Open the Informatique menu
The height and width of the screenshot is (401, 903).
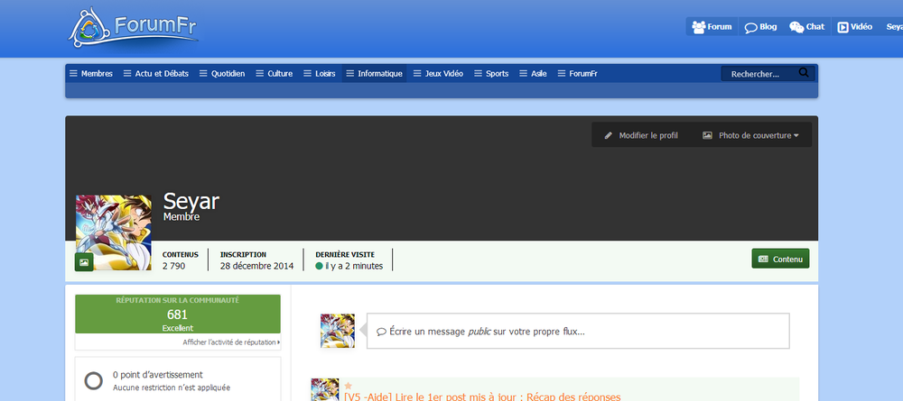coord(374,74)
